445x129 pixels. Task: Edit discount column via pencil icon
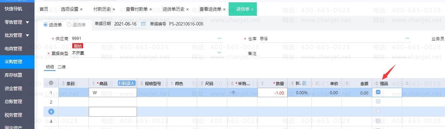click(x=304, y=83)
